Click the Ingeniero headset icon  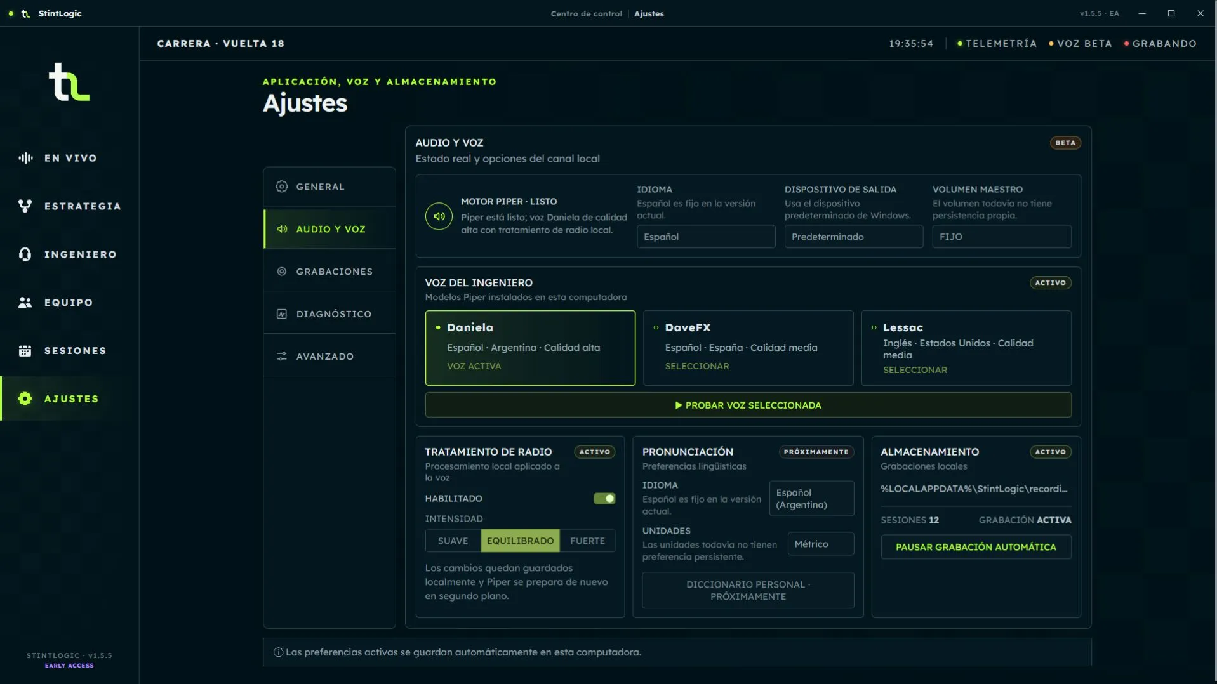pyautogui.click(x=25, y=254)
